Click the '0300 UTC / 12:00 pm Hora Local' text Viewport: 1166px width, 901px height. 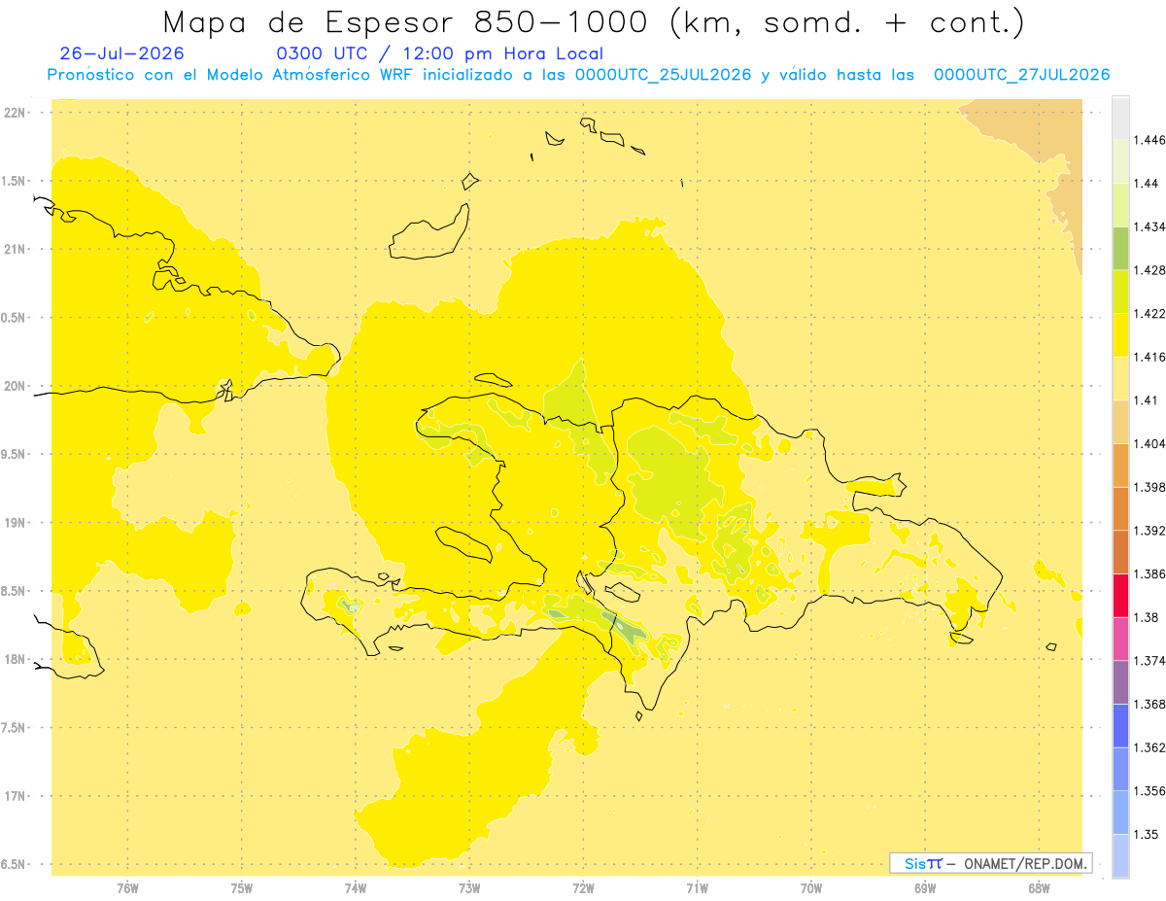pyautogui.click(x=440, y=53)
